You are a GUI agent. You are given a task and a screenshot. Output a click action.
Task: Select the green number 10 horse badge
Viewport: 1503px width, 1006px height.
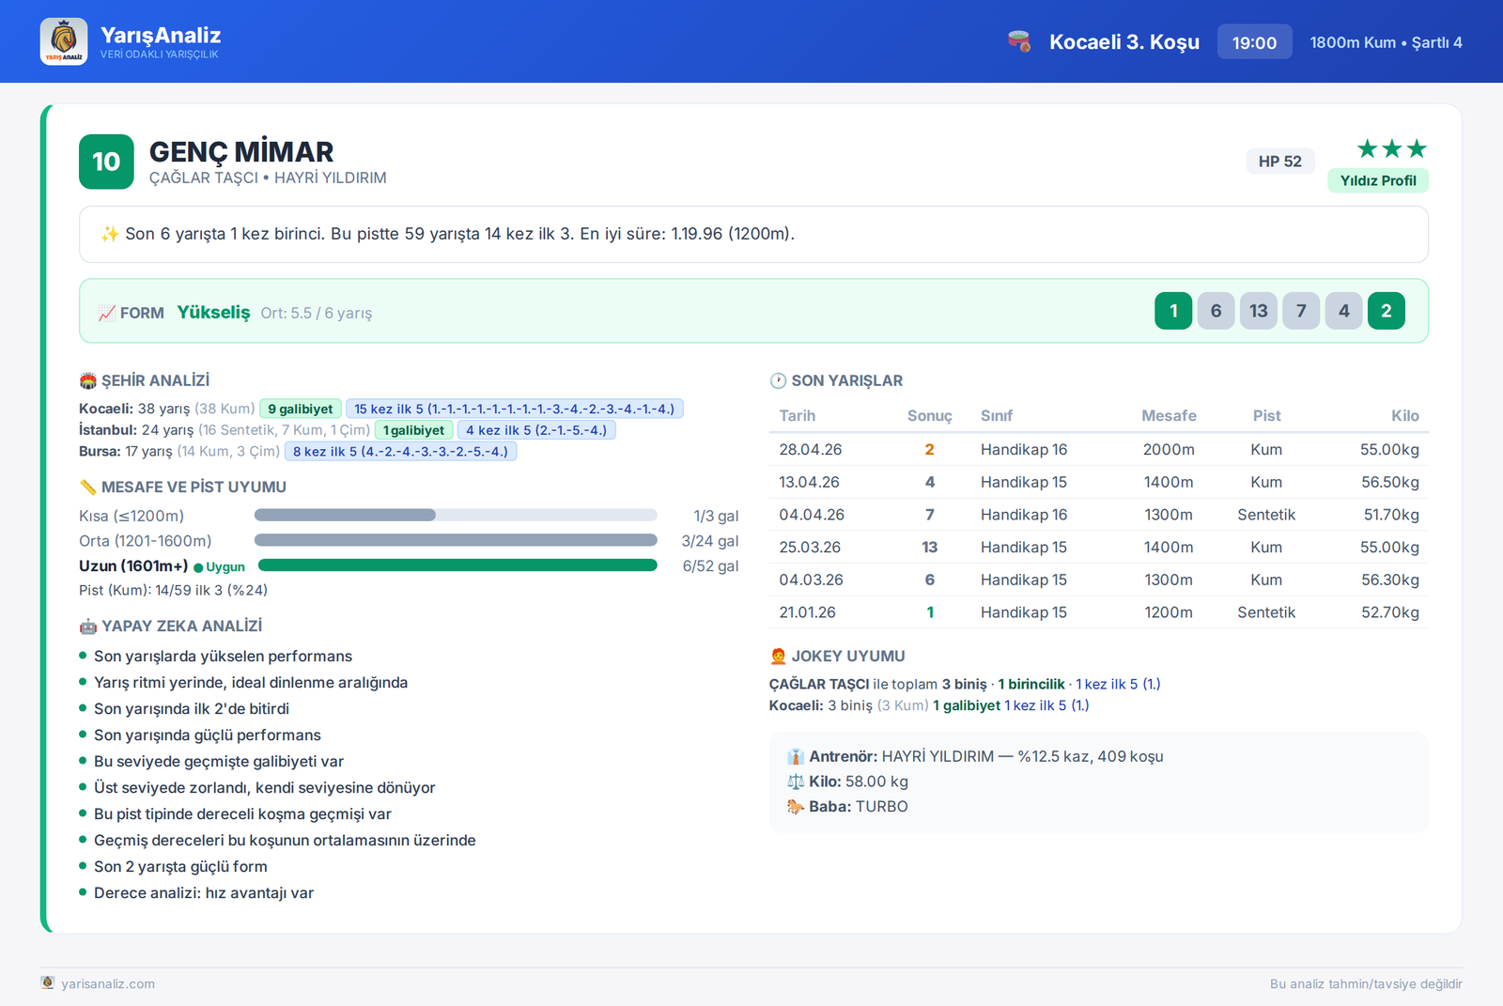pyautogui.click(x=106, y=162)
